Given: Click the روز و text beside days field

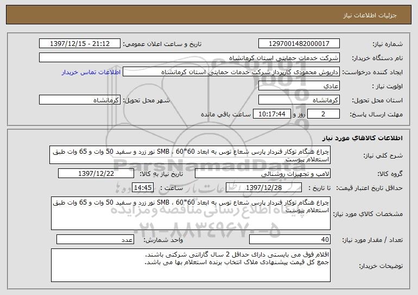Looking at the screenshot, I should click(299, 114).
